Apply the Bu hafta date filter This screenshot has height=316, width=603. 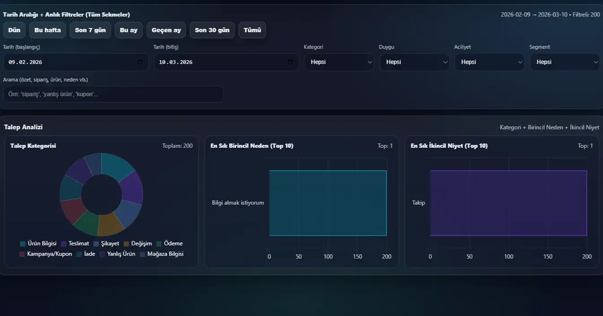tap(48, 30)
